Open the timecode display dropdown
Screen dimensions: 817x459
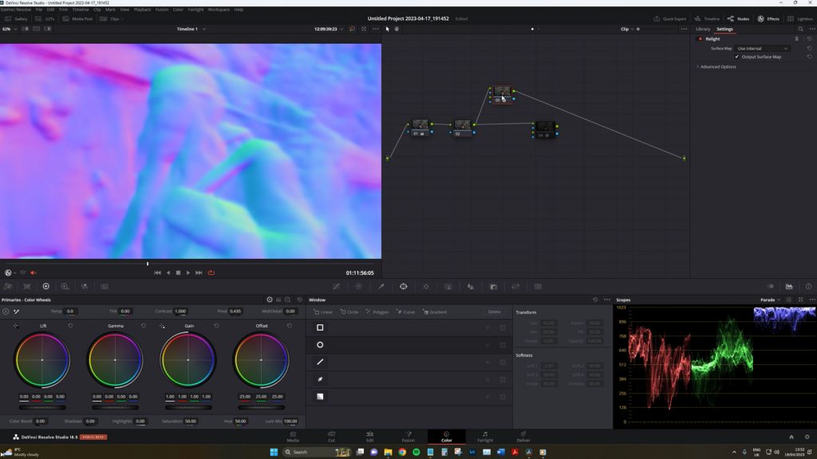(x=341, y=29)
